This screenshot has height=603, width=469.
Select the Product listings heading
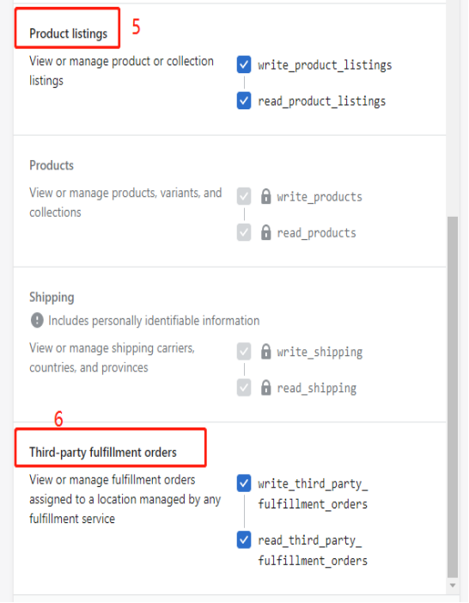[x=69, y=34]
